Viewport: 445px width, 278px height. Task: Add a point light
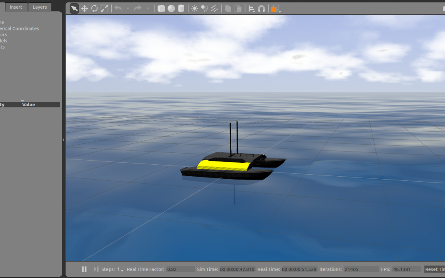[x=194, y=9]
